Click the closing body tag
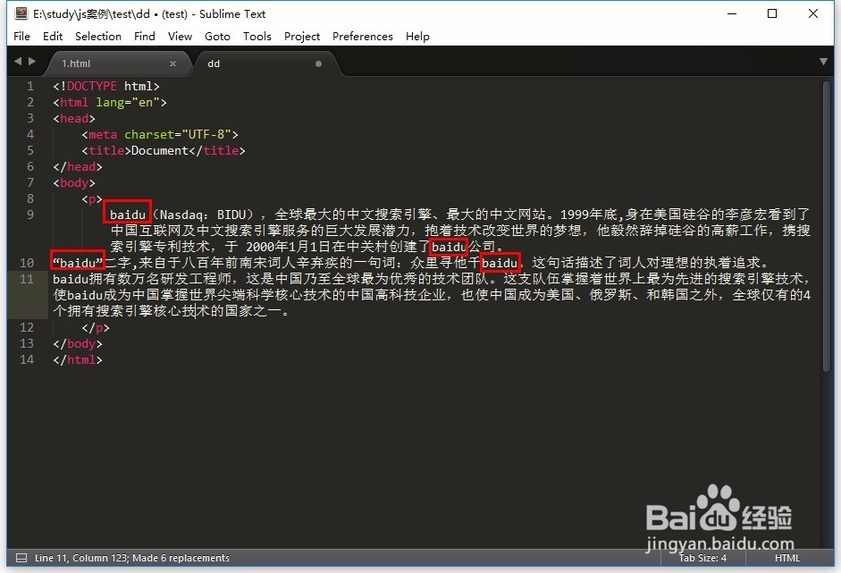The width and height of the screenshot is (841, 573). 77,343
